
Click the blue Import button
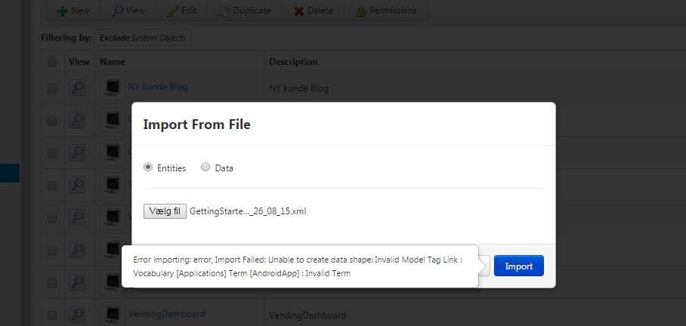519,266
